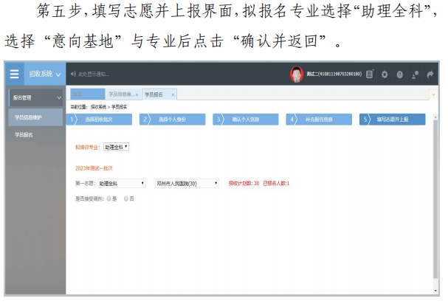Toggle the hamburger menu icon
448x304 pixels.
click(14, 74)
